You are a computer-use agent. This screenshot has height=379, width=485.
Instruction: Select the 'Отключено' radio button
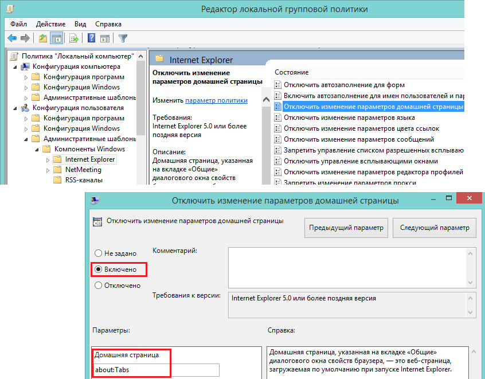pos(99,286)
